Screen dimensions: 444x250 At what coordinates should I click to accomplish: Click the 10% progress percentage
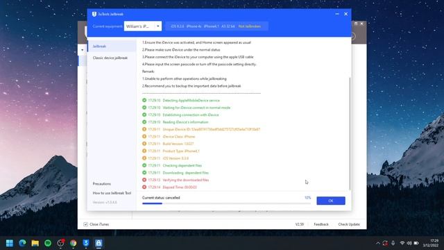click(308, 197)
